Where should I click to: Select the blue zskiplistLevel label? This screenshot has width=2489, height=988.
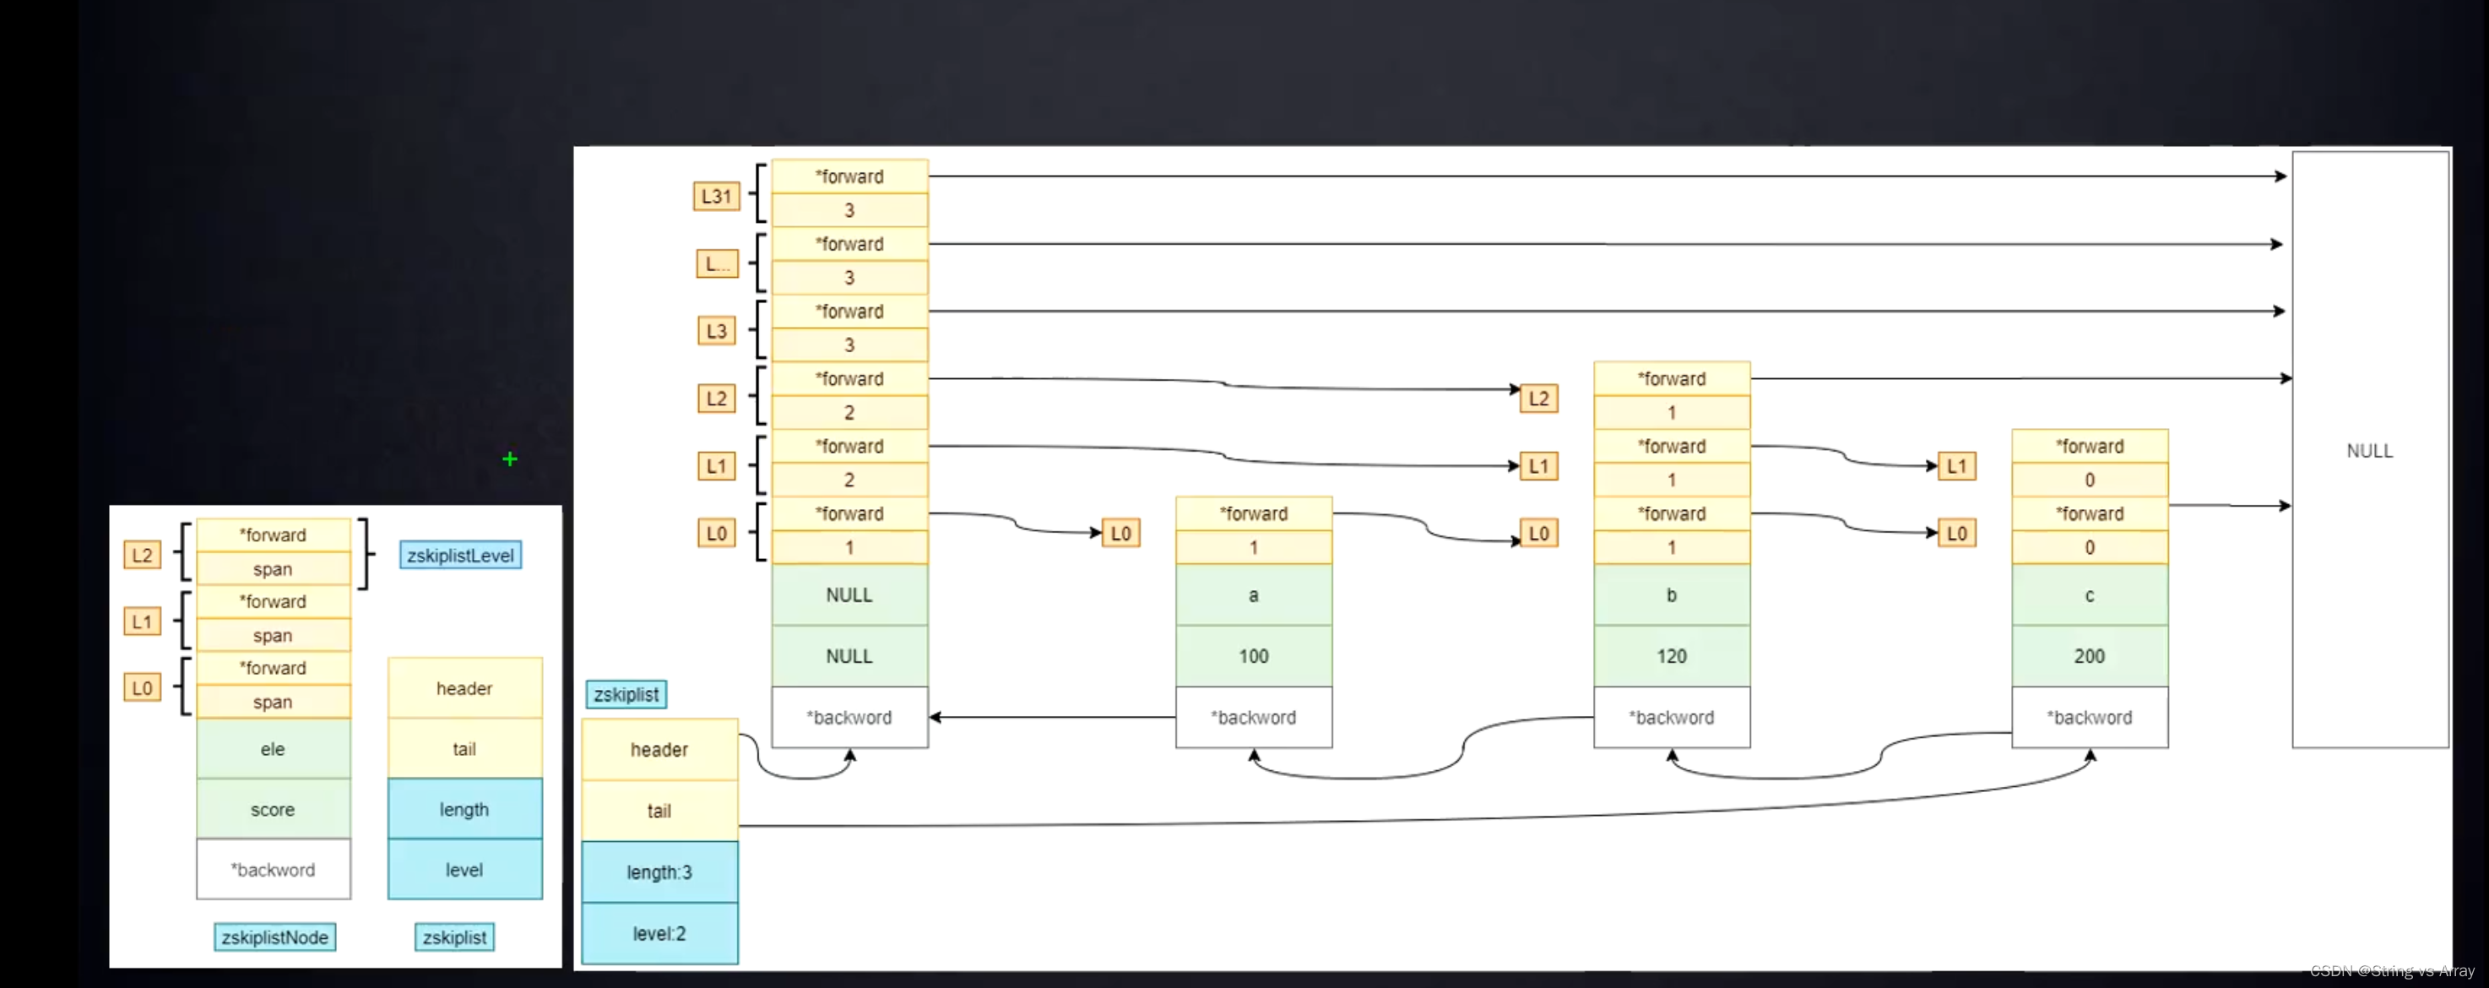click(x=461, y=555)
